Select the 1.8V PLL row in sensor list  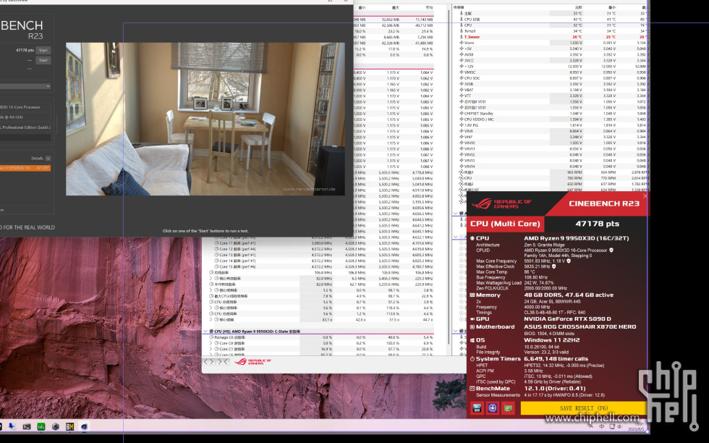click(553, 125)
